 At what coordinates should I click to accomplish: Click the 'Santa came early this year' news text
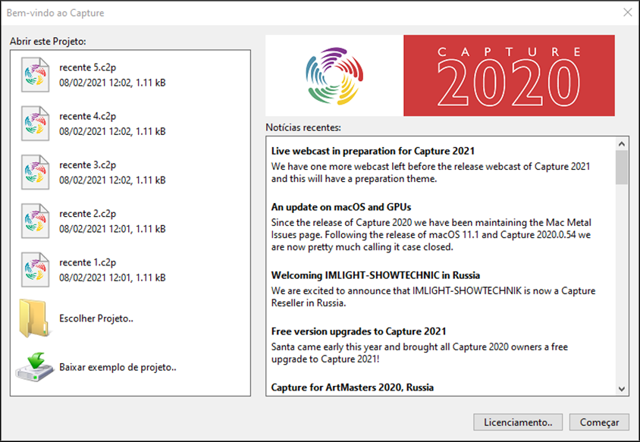pyautogui.click(x=419, y=353)
